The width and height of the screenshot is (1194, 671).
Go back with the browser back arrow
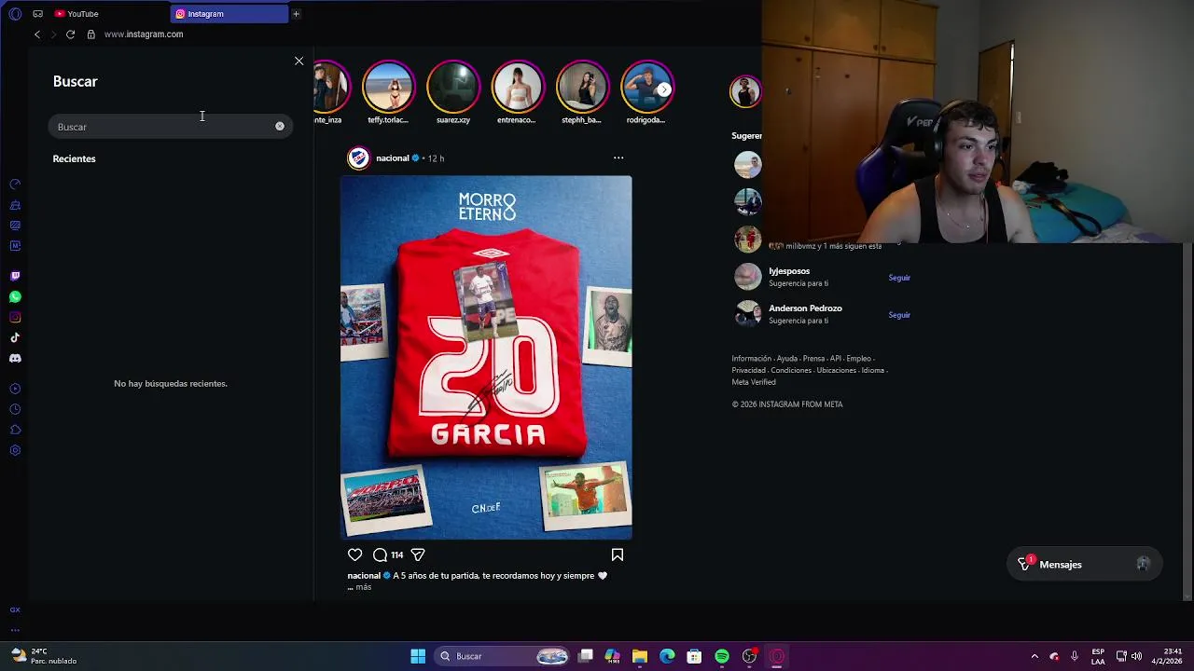click(x=37, y=34)
